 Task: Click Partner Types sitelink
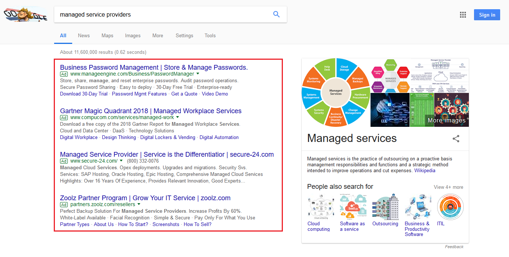75,225
